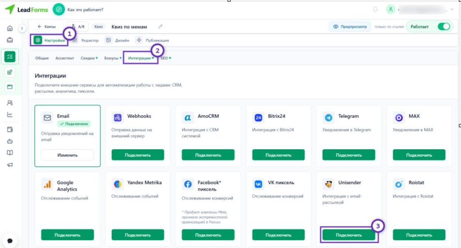Open the chat support bubble
Image resolution: width=461 pixels, height=248 pixels.
pos(10,241)
